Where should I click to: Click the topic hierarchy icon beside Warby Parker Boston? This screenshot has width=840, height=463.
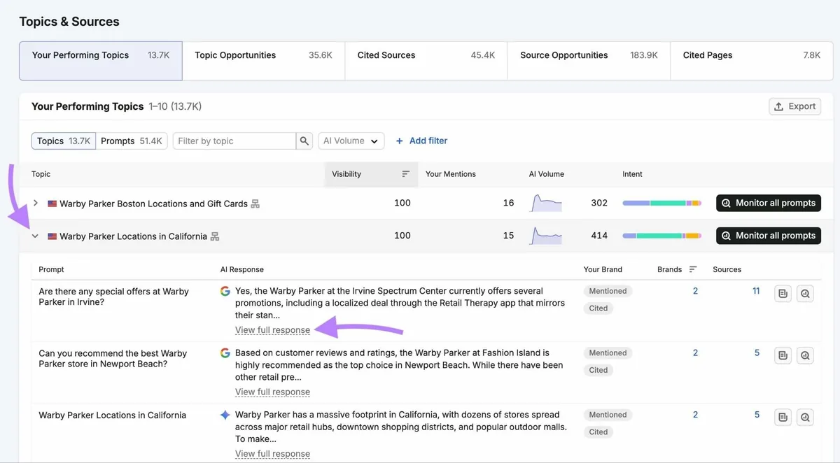255,204
